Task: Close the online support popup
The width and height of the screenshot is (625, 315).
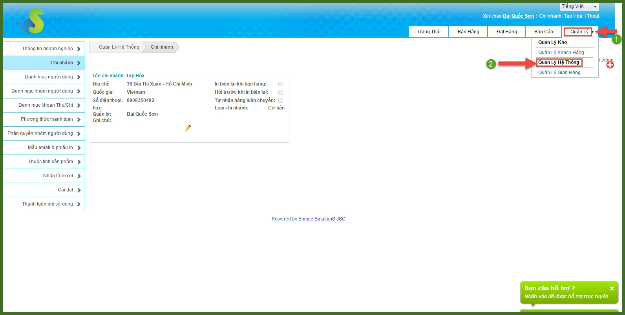Action: [612, 288]
